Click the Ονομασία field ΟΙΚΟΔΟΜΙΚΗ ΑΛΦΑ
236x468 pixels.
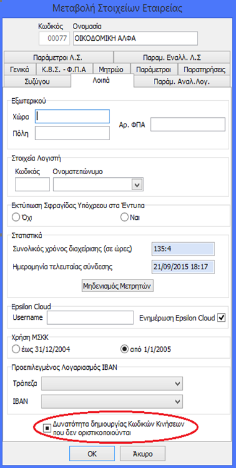(x=135, y=39)
